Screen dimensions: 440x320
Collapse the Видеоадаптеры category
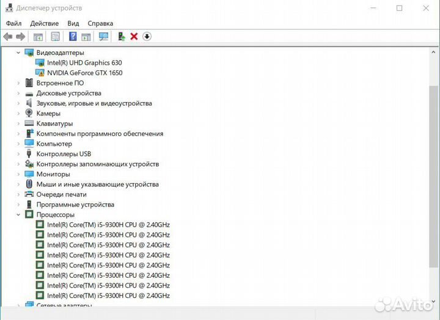tap(19, 53)
